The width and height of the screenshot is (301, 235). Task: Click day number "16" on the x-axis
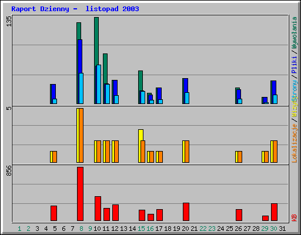tap(150, 229)
